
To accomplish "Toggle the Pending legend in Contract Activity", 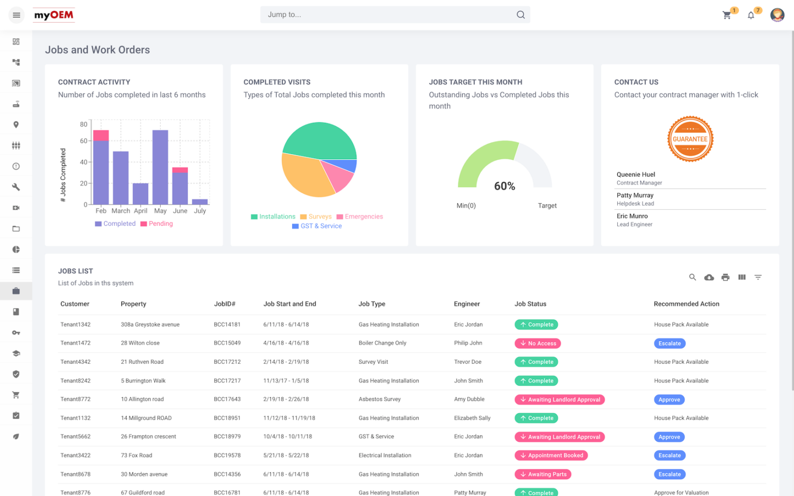I will click(157, 223).
